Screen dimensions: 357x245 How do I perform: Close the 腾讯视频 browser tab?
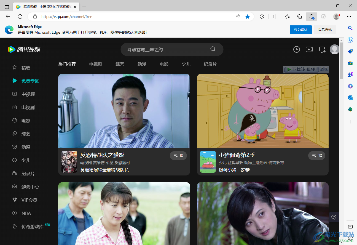(75, 7)
